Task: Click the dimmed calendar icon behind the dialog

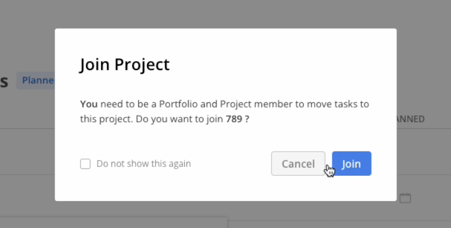Action: (x=405, y=198)
